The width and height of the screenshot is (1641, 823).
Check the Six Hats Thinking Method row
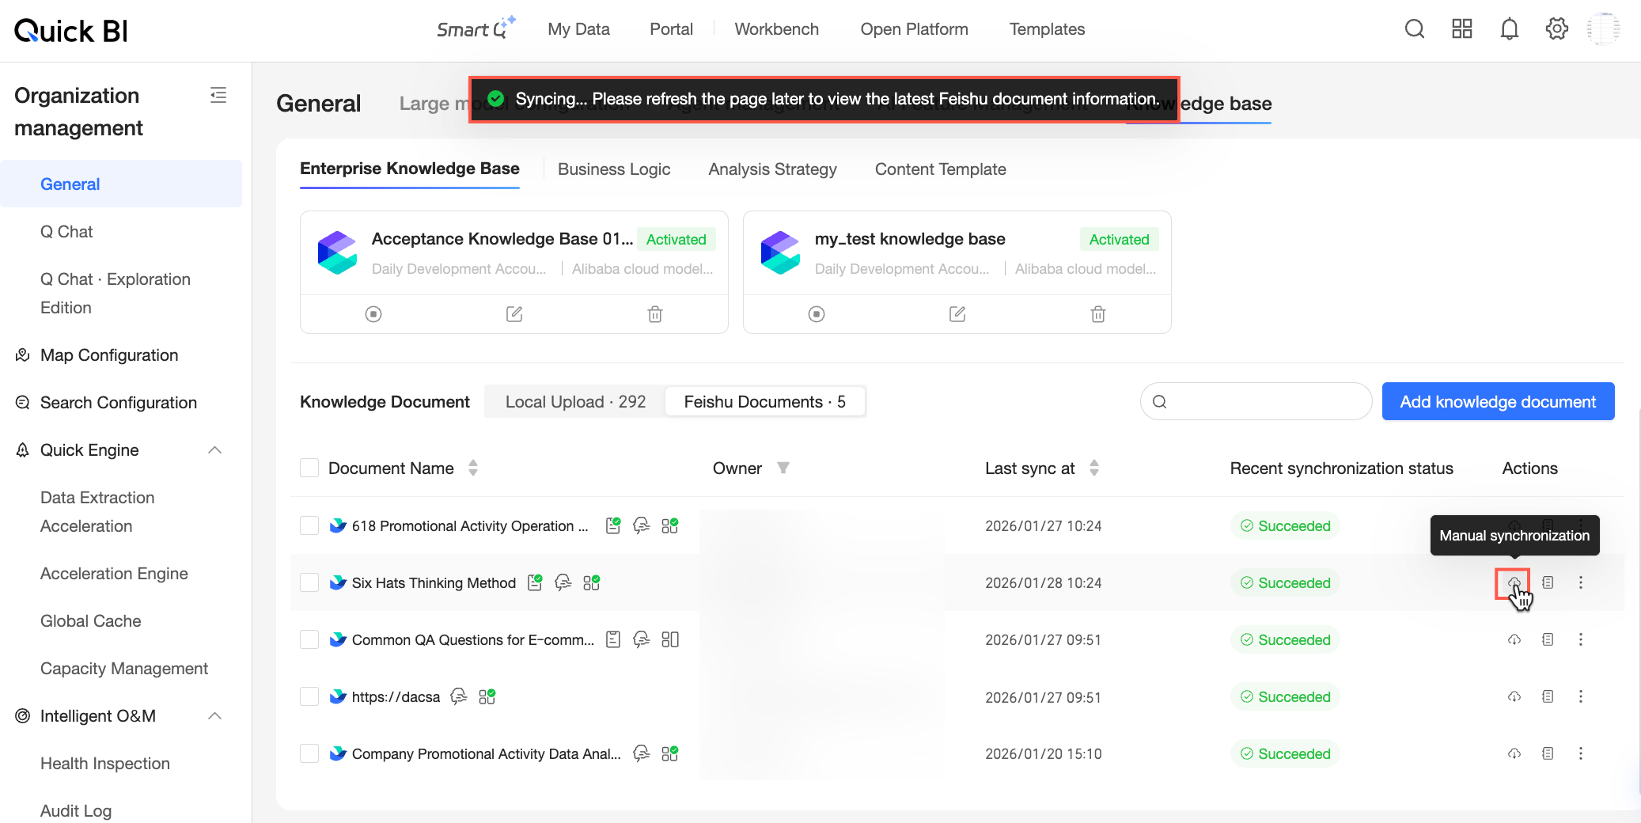pyautogui.click(x=309, y=582)
